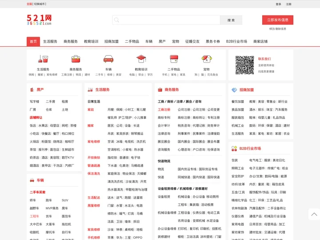Click the 工程车 red link

[x=34, y=216]
